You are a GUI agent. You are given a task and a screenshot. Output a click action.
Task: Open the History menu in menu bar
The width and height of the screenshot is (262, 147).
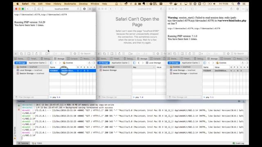pos(57,4)
